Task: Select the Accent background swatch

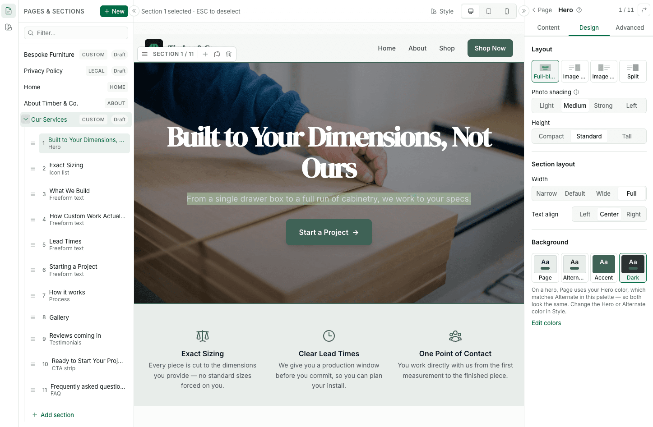Action: (x=603, y=268)
